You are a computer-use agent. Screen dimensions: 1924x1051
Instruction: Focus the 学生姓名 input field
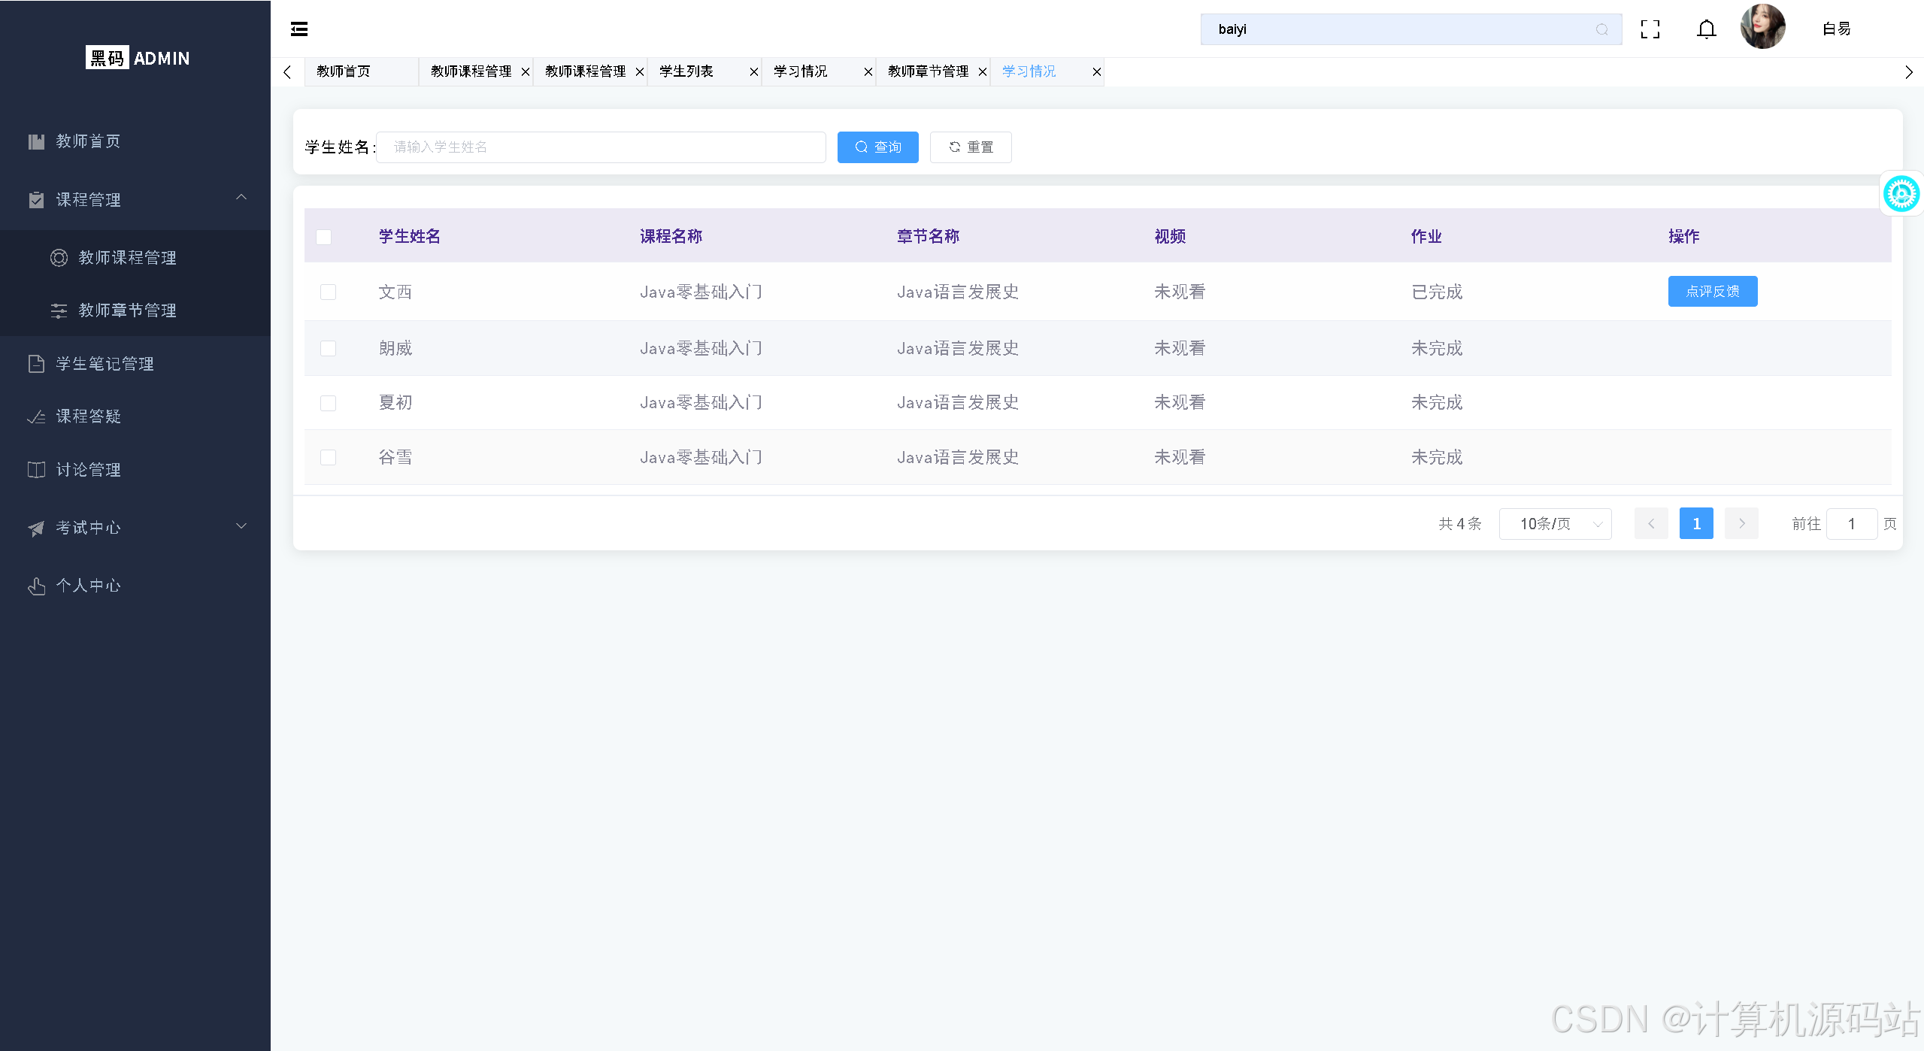point(600,147)
